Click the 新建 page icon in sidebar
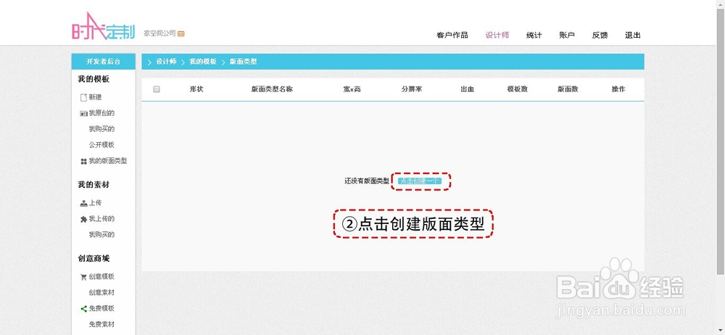Screen dimensions: 725x335 click(x=83, y=98)
